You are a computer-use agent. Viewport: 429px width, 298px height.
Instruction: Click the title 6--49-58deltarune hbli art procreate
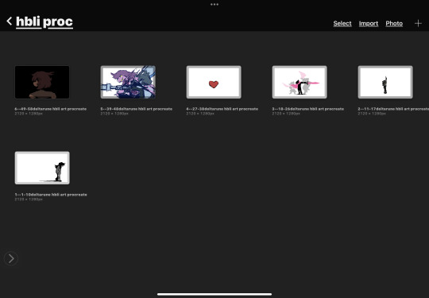[51, 109]
